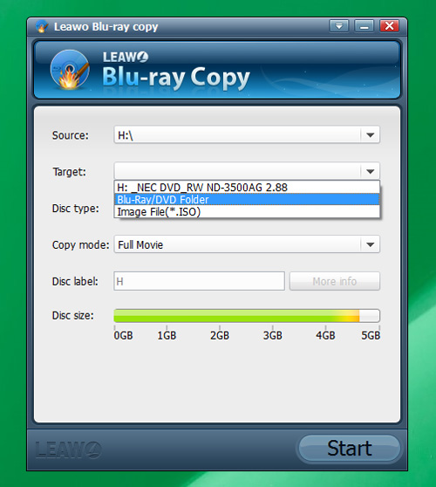Expand the Copy mode dropdown arrow
This screenshot has height=487, width=436.
[370, 244]
